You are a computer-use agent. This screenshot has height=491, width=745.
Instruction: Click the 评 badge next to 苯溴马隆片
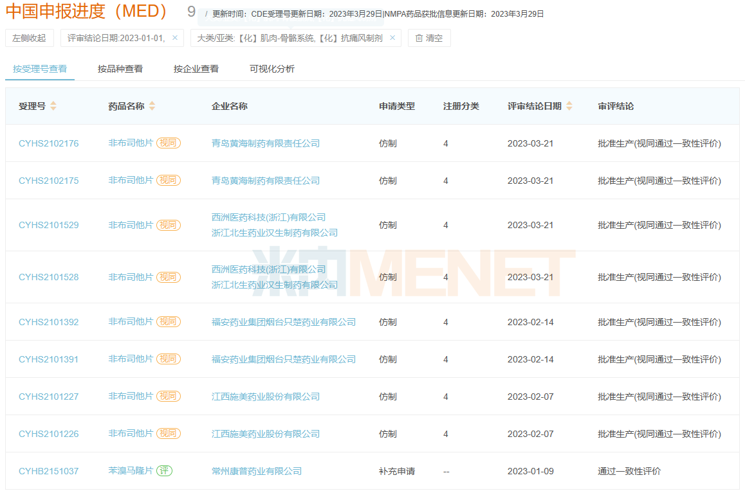[165, 470]
